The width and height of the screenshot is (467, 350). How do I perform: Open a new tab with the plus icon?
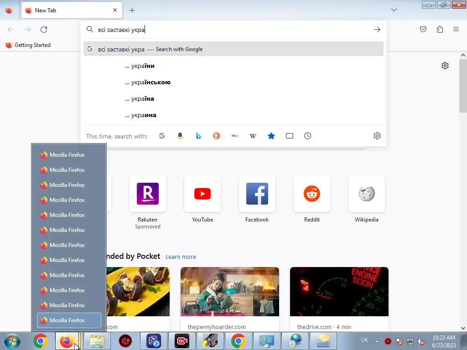coord(132,10)
